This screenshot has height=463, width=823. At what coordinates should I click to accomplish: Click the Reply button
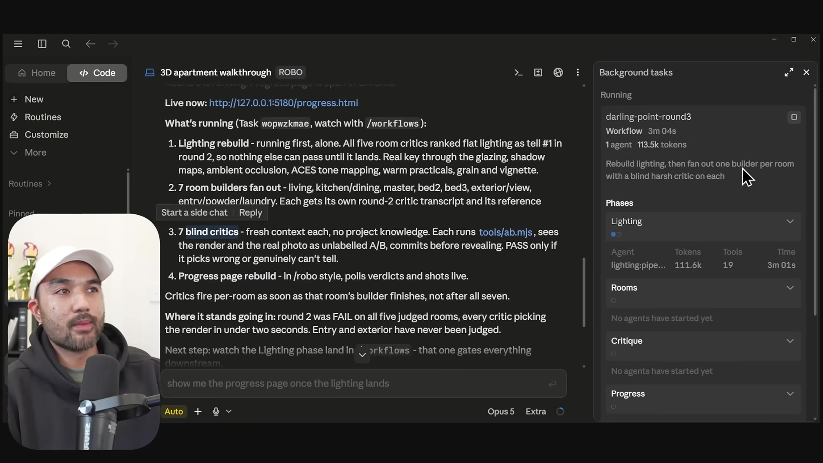[x=250, y=213]
